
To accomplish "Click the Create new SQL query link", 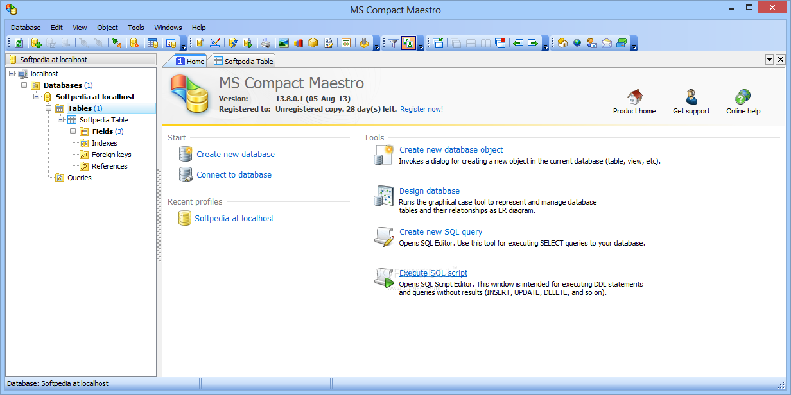I will point(440,231).
